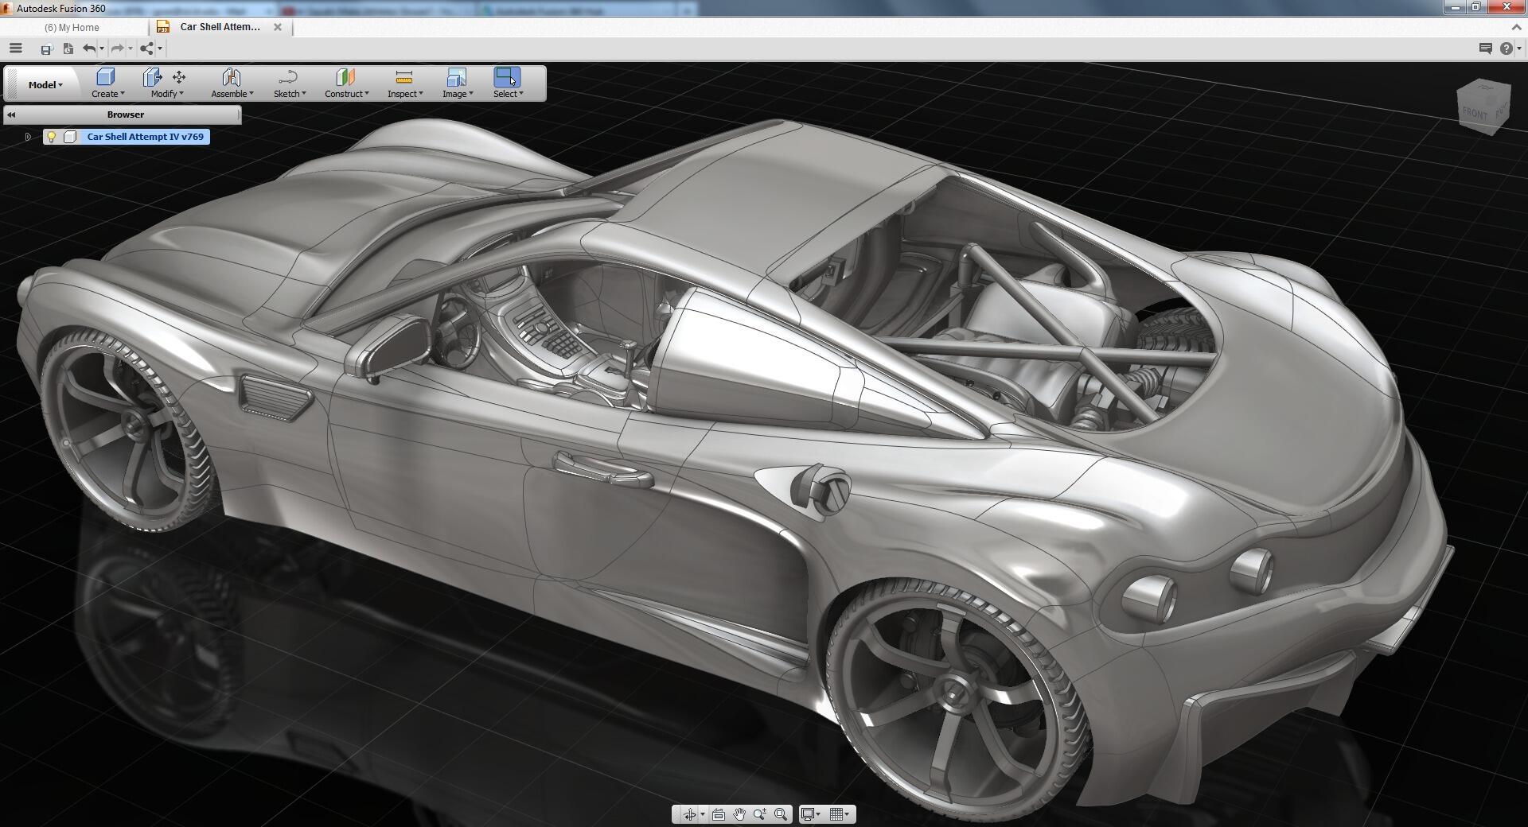Click the Sketch curve icon

point(288,77)
